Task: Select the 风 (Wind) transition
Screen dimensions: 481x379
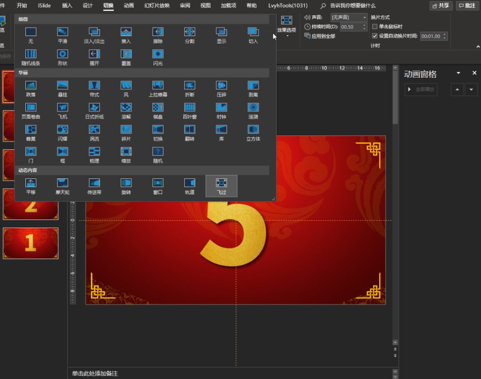Action: [x=126, y=89]
